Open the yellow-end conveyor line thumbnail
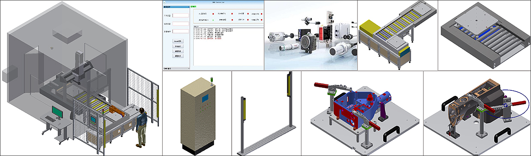 coord(397,35)
